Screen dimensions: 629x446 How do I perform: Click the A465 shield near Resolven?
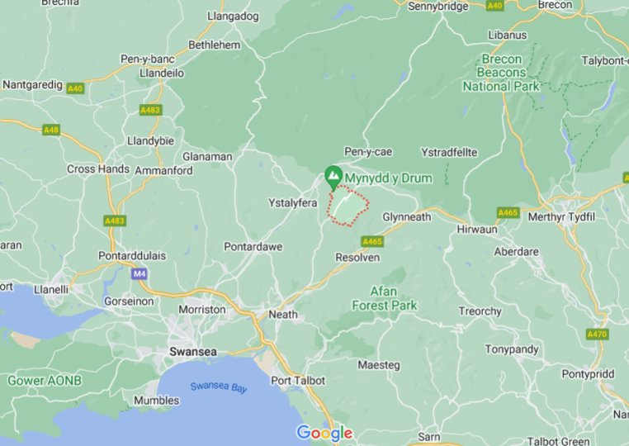[372, 241]
